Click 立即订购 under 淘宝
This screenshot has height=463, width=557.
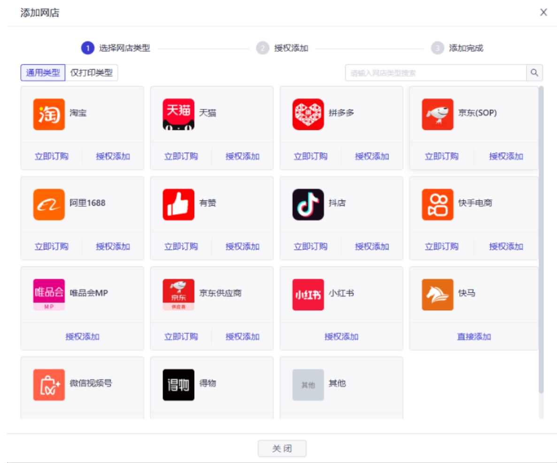pyautogui.click(x=52, y=156)
